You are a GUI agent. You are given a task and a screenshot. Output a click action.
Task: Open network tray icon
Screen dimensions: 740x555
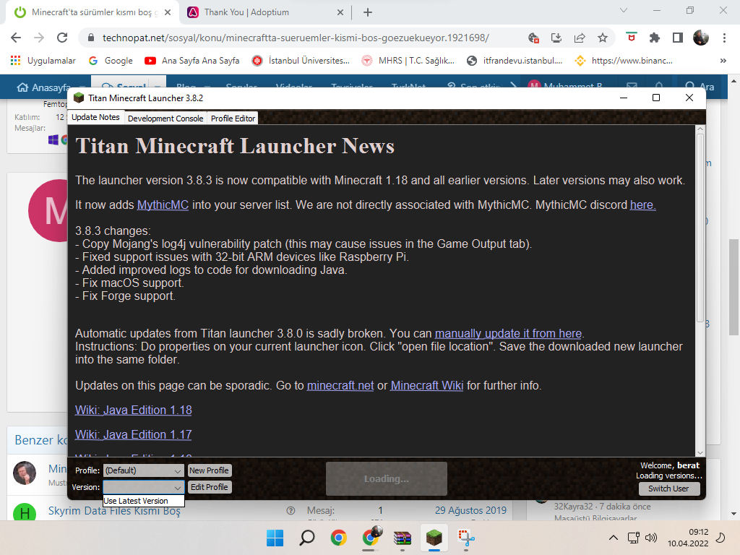[x=633, y=538]
